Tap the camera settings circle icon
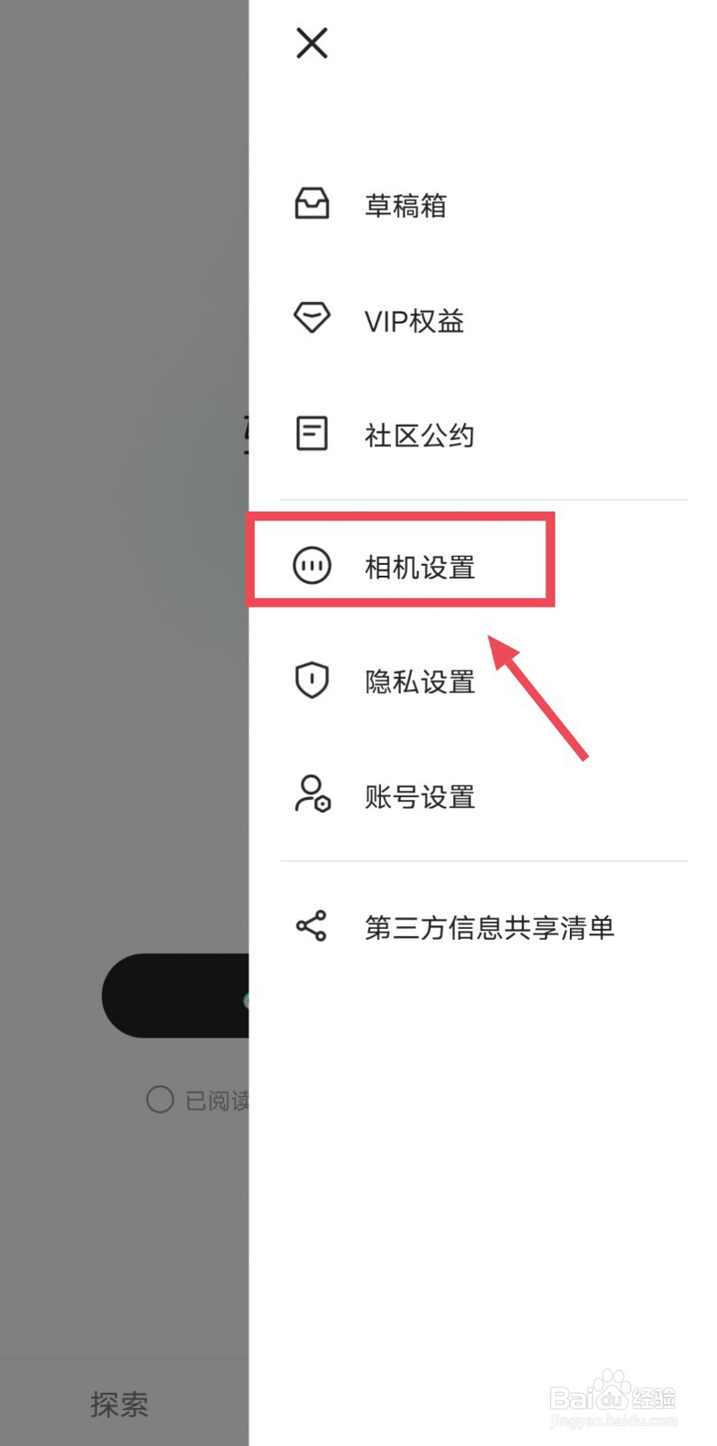The image size is (717, 1446). [x=312, y=567]
